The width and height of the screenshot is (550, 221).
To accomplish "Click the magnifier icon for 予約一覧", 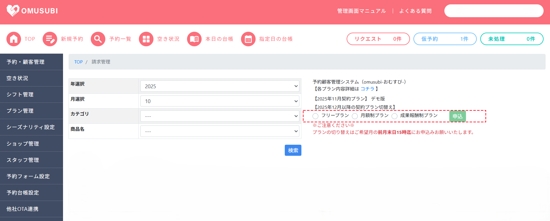I will click(x=98, y=39).
